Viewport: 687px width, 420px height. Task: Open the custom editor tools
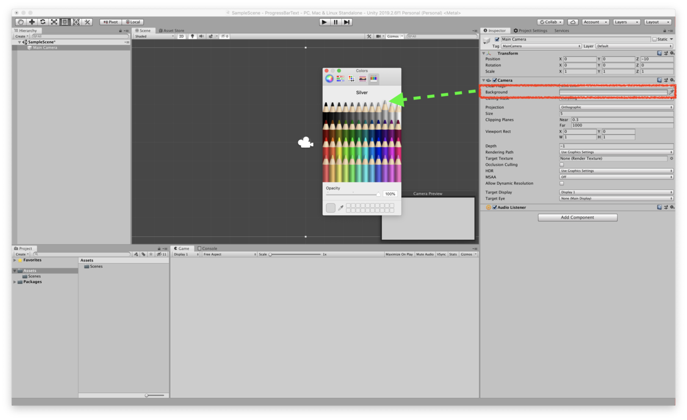point(87,22)
